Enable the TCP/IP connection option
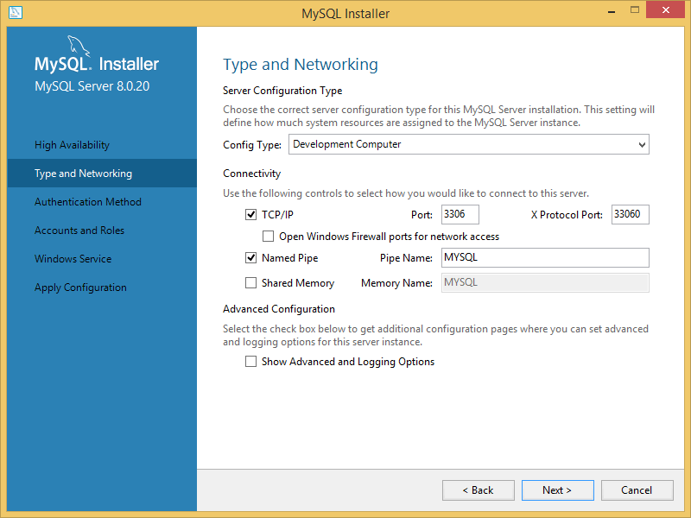691x518 pixels. tap(250, 214)
